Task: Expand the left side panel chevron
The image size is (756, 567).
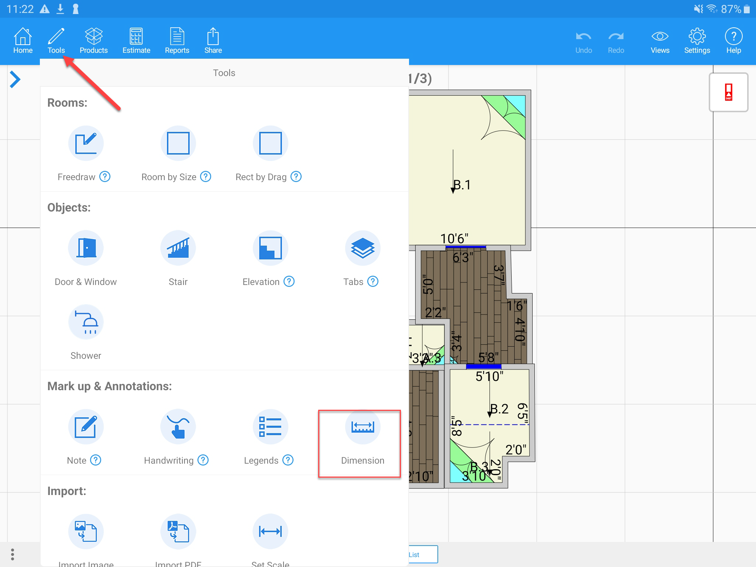Action: (15, 79)
